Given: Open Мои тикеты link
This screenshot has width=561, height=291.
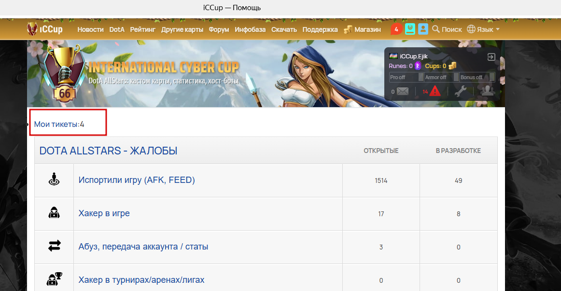Looking at the screenshot, I should [56, 125].
